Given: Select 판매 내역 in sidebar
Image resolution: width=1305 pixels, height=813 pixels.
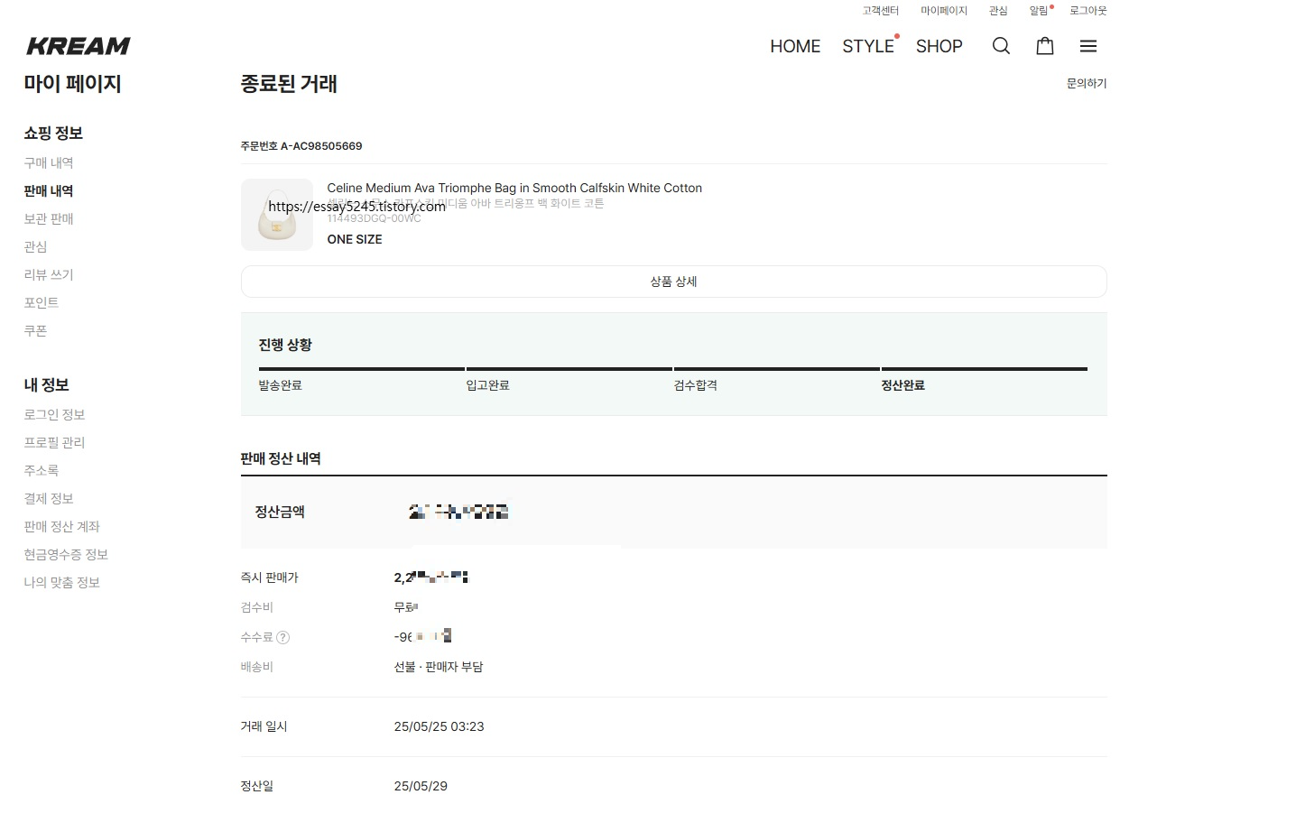Looking at the screenshot, I should [49, 190].
